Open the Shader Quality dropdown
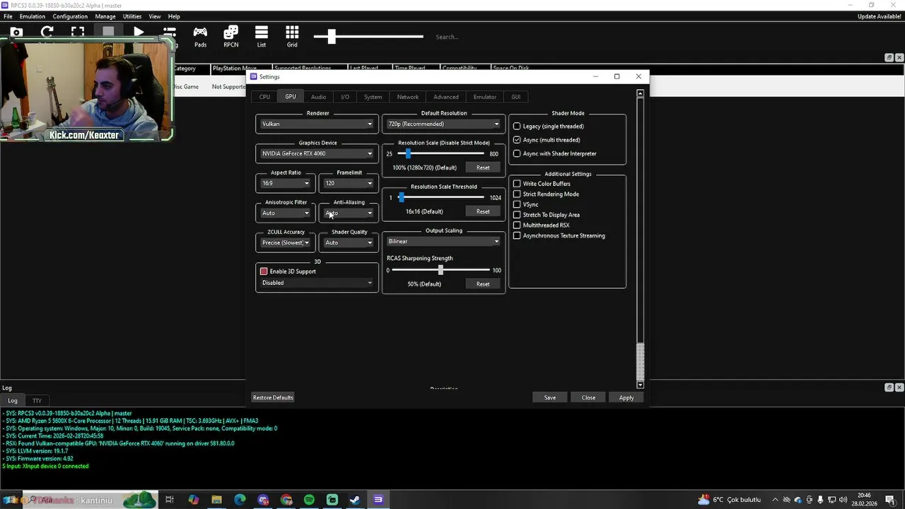 point(349,242)
